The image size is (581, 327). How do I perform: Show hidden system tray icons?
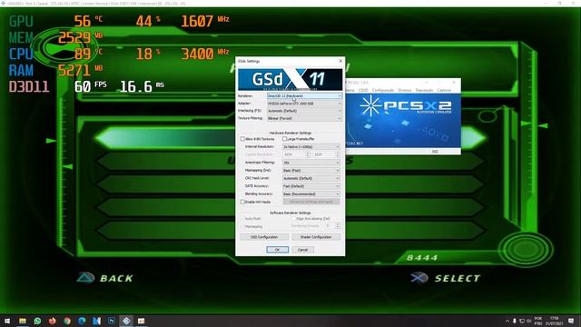point(507,321)
